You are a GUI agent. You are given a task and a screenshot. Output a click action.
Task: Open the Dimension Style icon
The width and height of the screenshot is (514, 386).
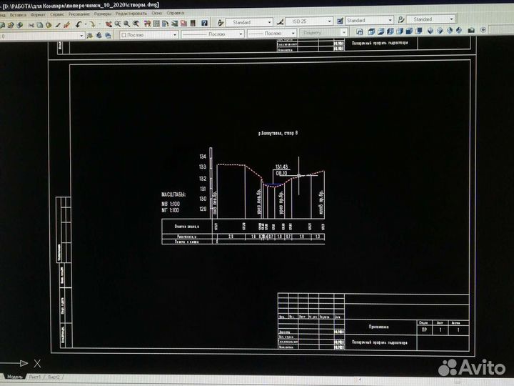281,21
